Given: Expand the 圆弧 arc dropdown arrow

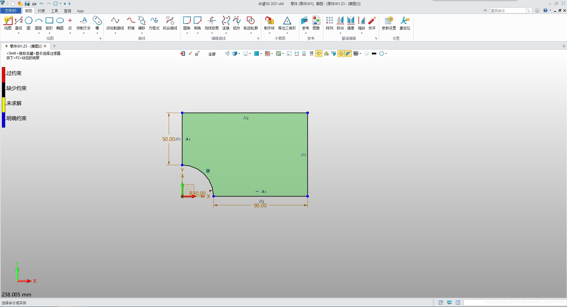Looking at the screenshot, I should point(39,33).
